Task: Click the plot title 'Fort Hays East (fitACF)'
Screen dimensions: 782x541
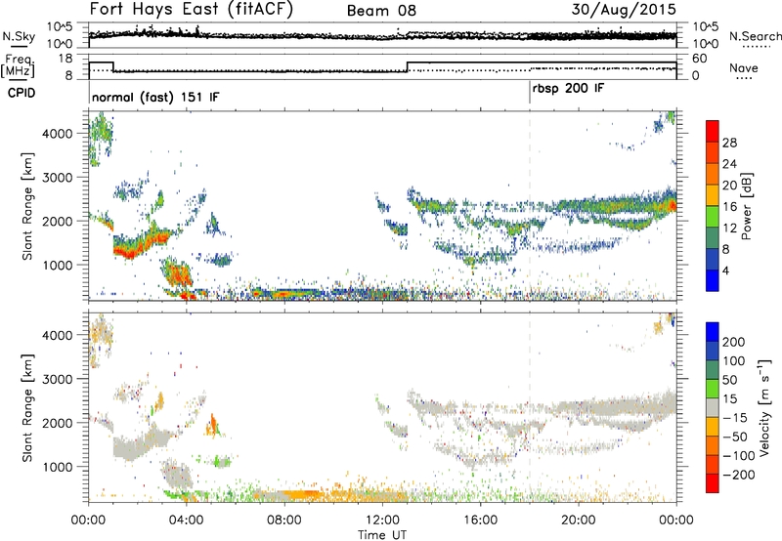Action: coord(192,10)
